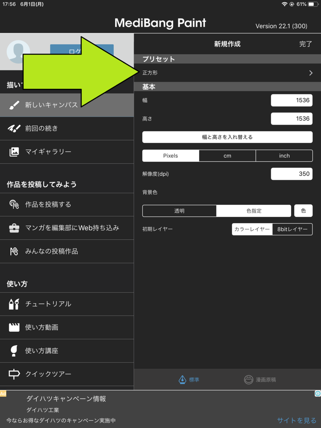This screenshot has width=321, height=428.
Task: Switch to the 標準 tab
Action: tap(189, 380)
